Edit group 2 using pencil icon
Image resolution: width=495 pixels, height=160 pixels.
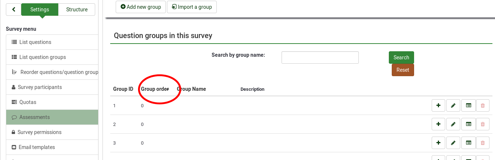(x=453, y=124)
